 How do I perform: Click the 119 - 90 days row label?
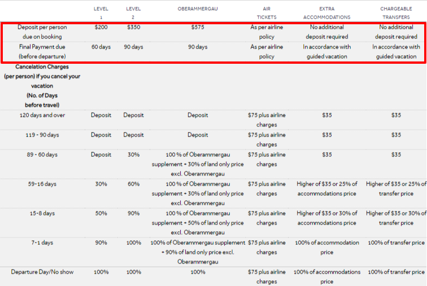coord(42,135)
